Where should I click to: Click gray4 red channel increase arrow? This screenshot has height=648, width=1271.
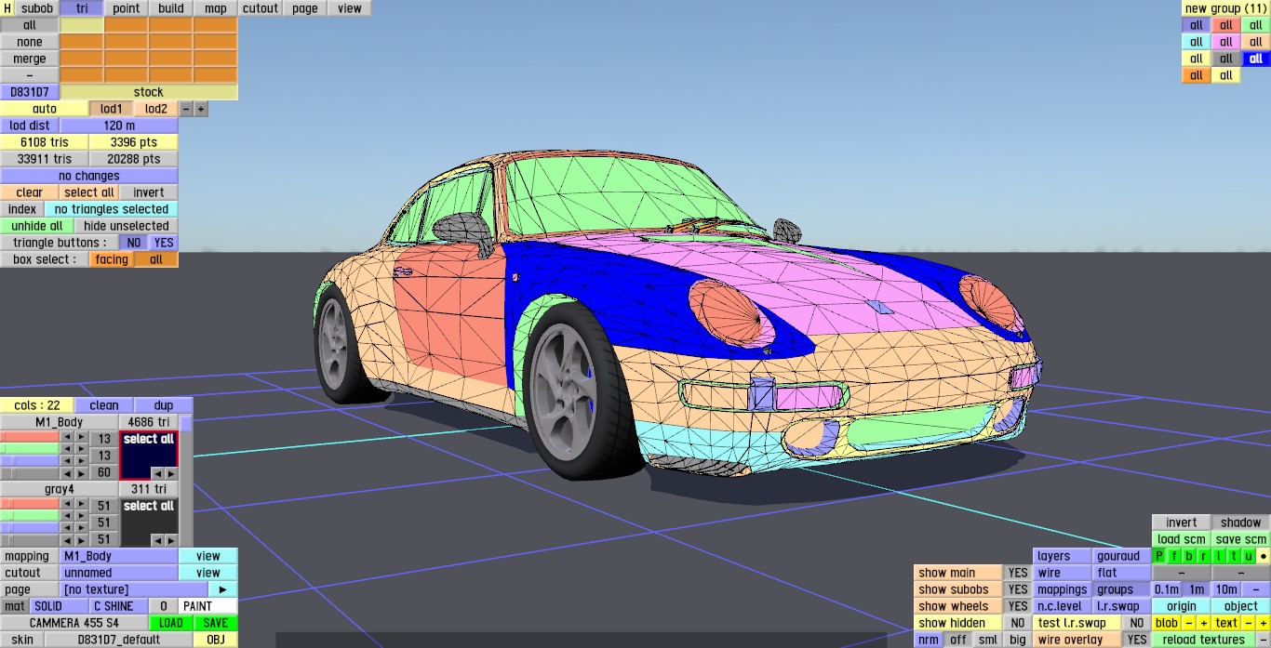click(x=81, y=504)
